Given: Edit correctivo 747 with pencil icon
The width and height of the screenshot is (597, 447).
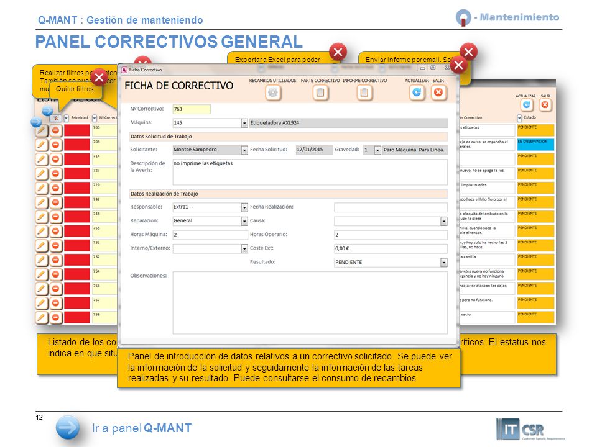Looking at the screenshot, I should [42, 202].
